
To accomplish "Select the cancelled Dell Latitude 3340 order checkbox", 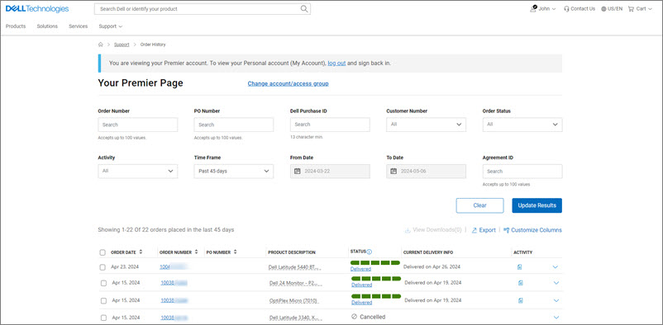I will coord(103,318).
